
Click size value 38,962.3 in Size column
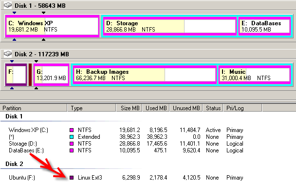(x=129, y=137)
